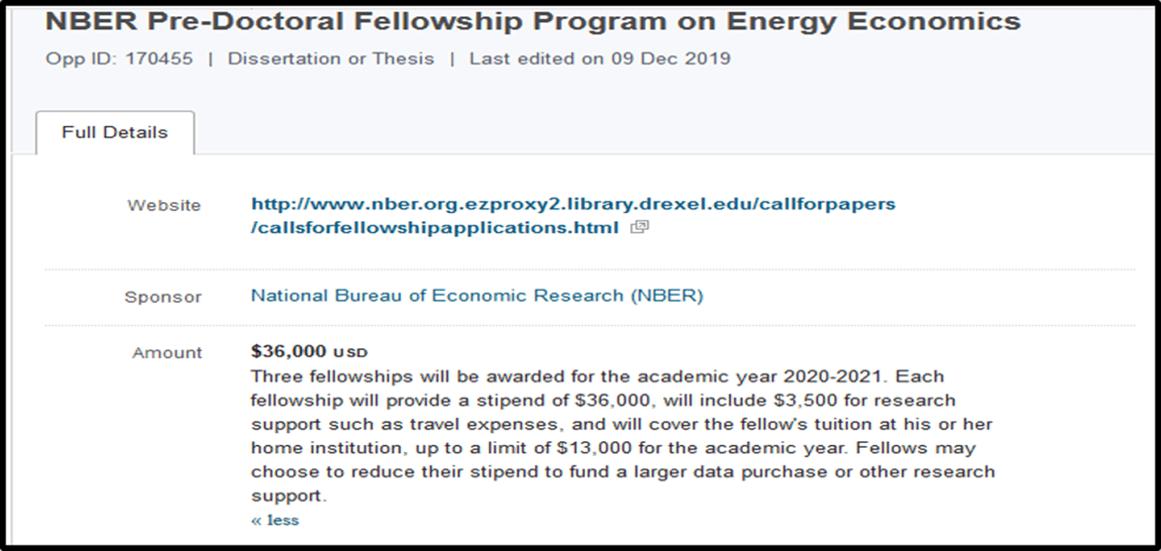
Task: Click the Opp ID 170455 text
Action: 119,59
